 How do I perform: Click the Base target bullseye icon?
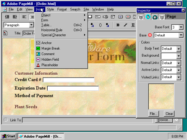tap(150, 35)
